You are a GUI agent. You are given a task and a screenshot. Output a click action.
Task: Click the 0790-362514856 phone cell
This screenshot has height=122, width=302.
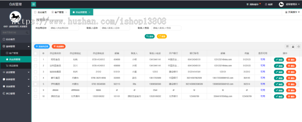click(98, 78)
